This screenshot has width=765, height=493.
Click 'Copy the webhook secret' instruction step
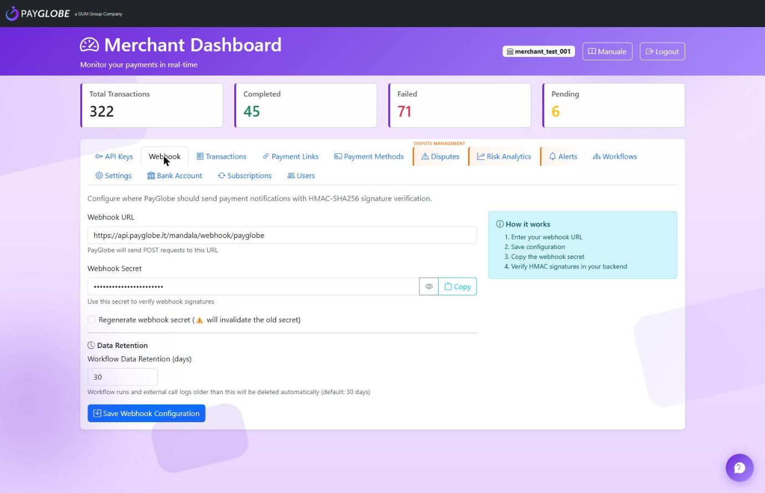(x=547, y=257)
